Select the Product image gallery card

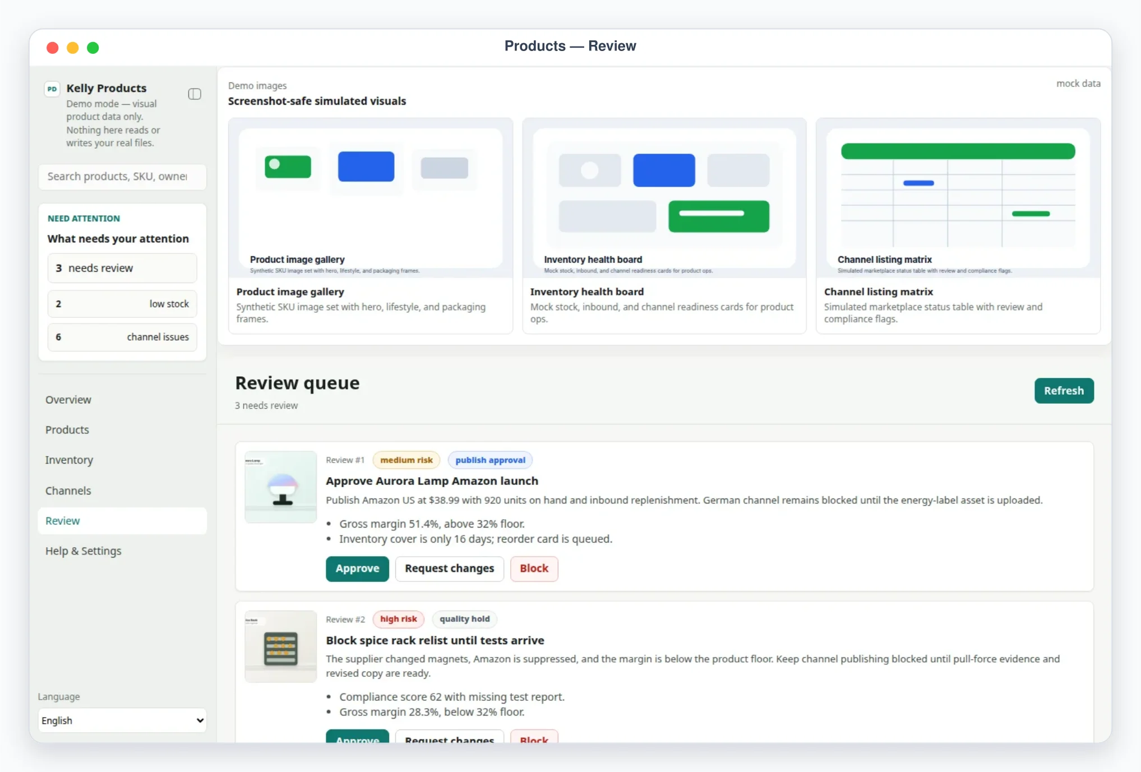coord(371,226)
